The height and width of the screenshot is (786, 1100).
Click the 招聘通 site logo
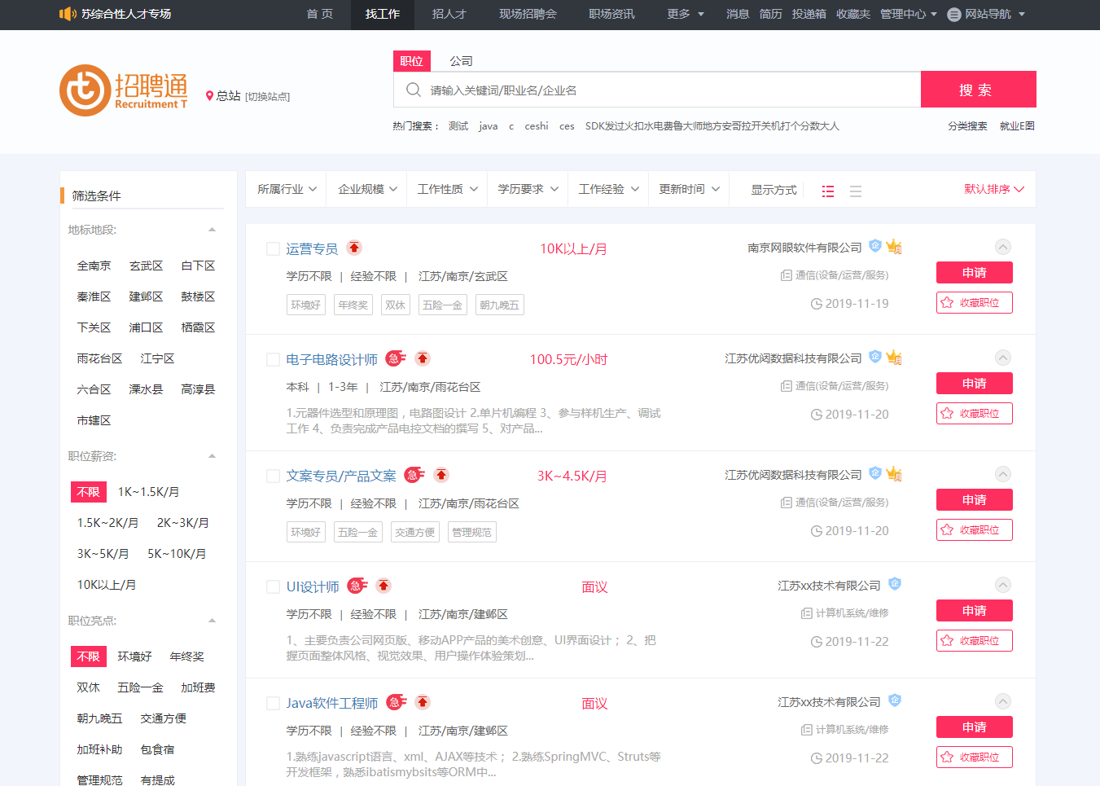tap(124, 90)
